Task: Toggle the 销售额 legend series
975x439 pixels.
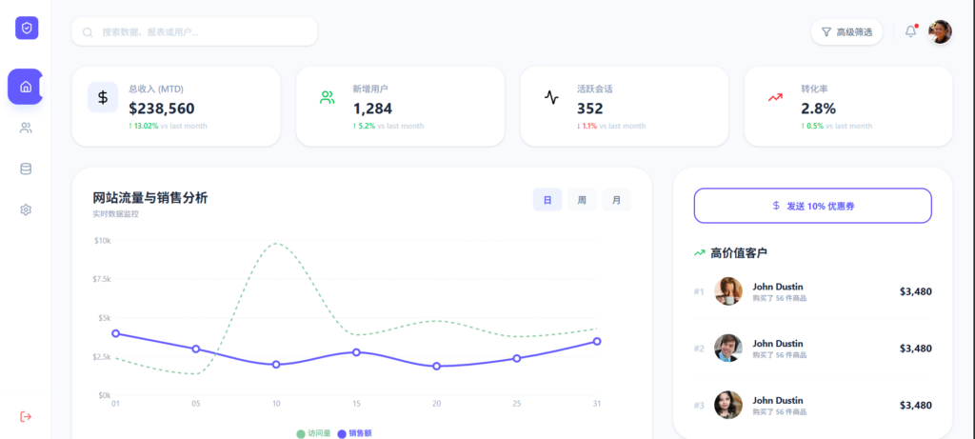Action: click(x=354, y=433)
